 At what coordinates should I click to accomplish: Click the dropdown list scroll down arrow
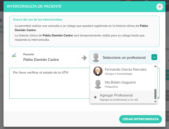(x=155, y=102)
